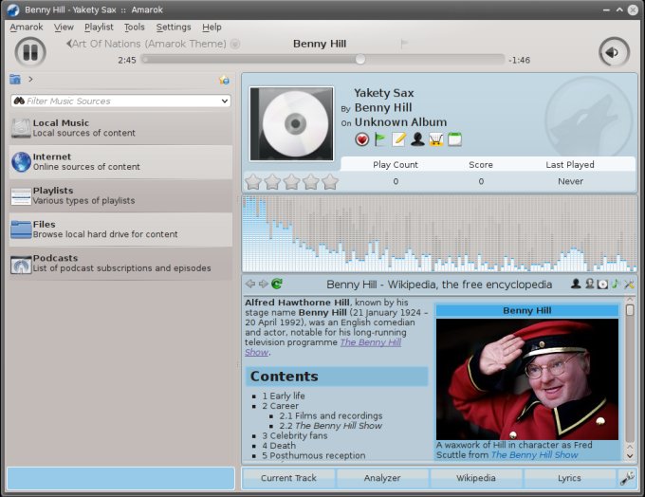Open the Playlist menu
645x497 pixels.
[99, 28]
